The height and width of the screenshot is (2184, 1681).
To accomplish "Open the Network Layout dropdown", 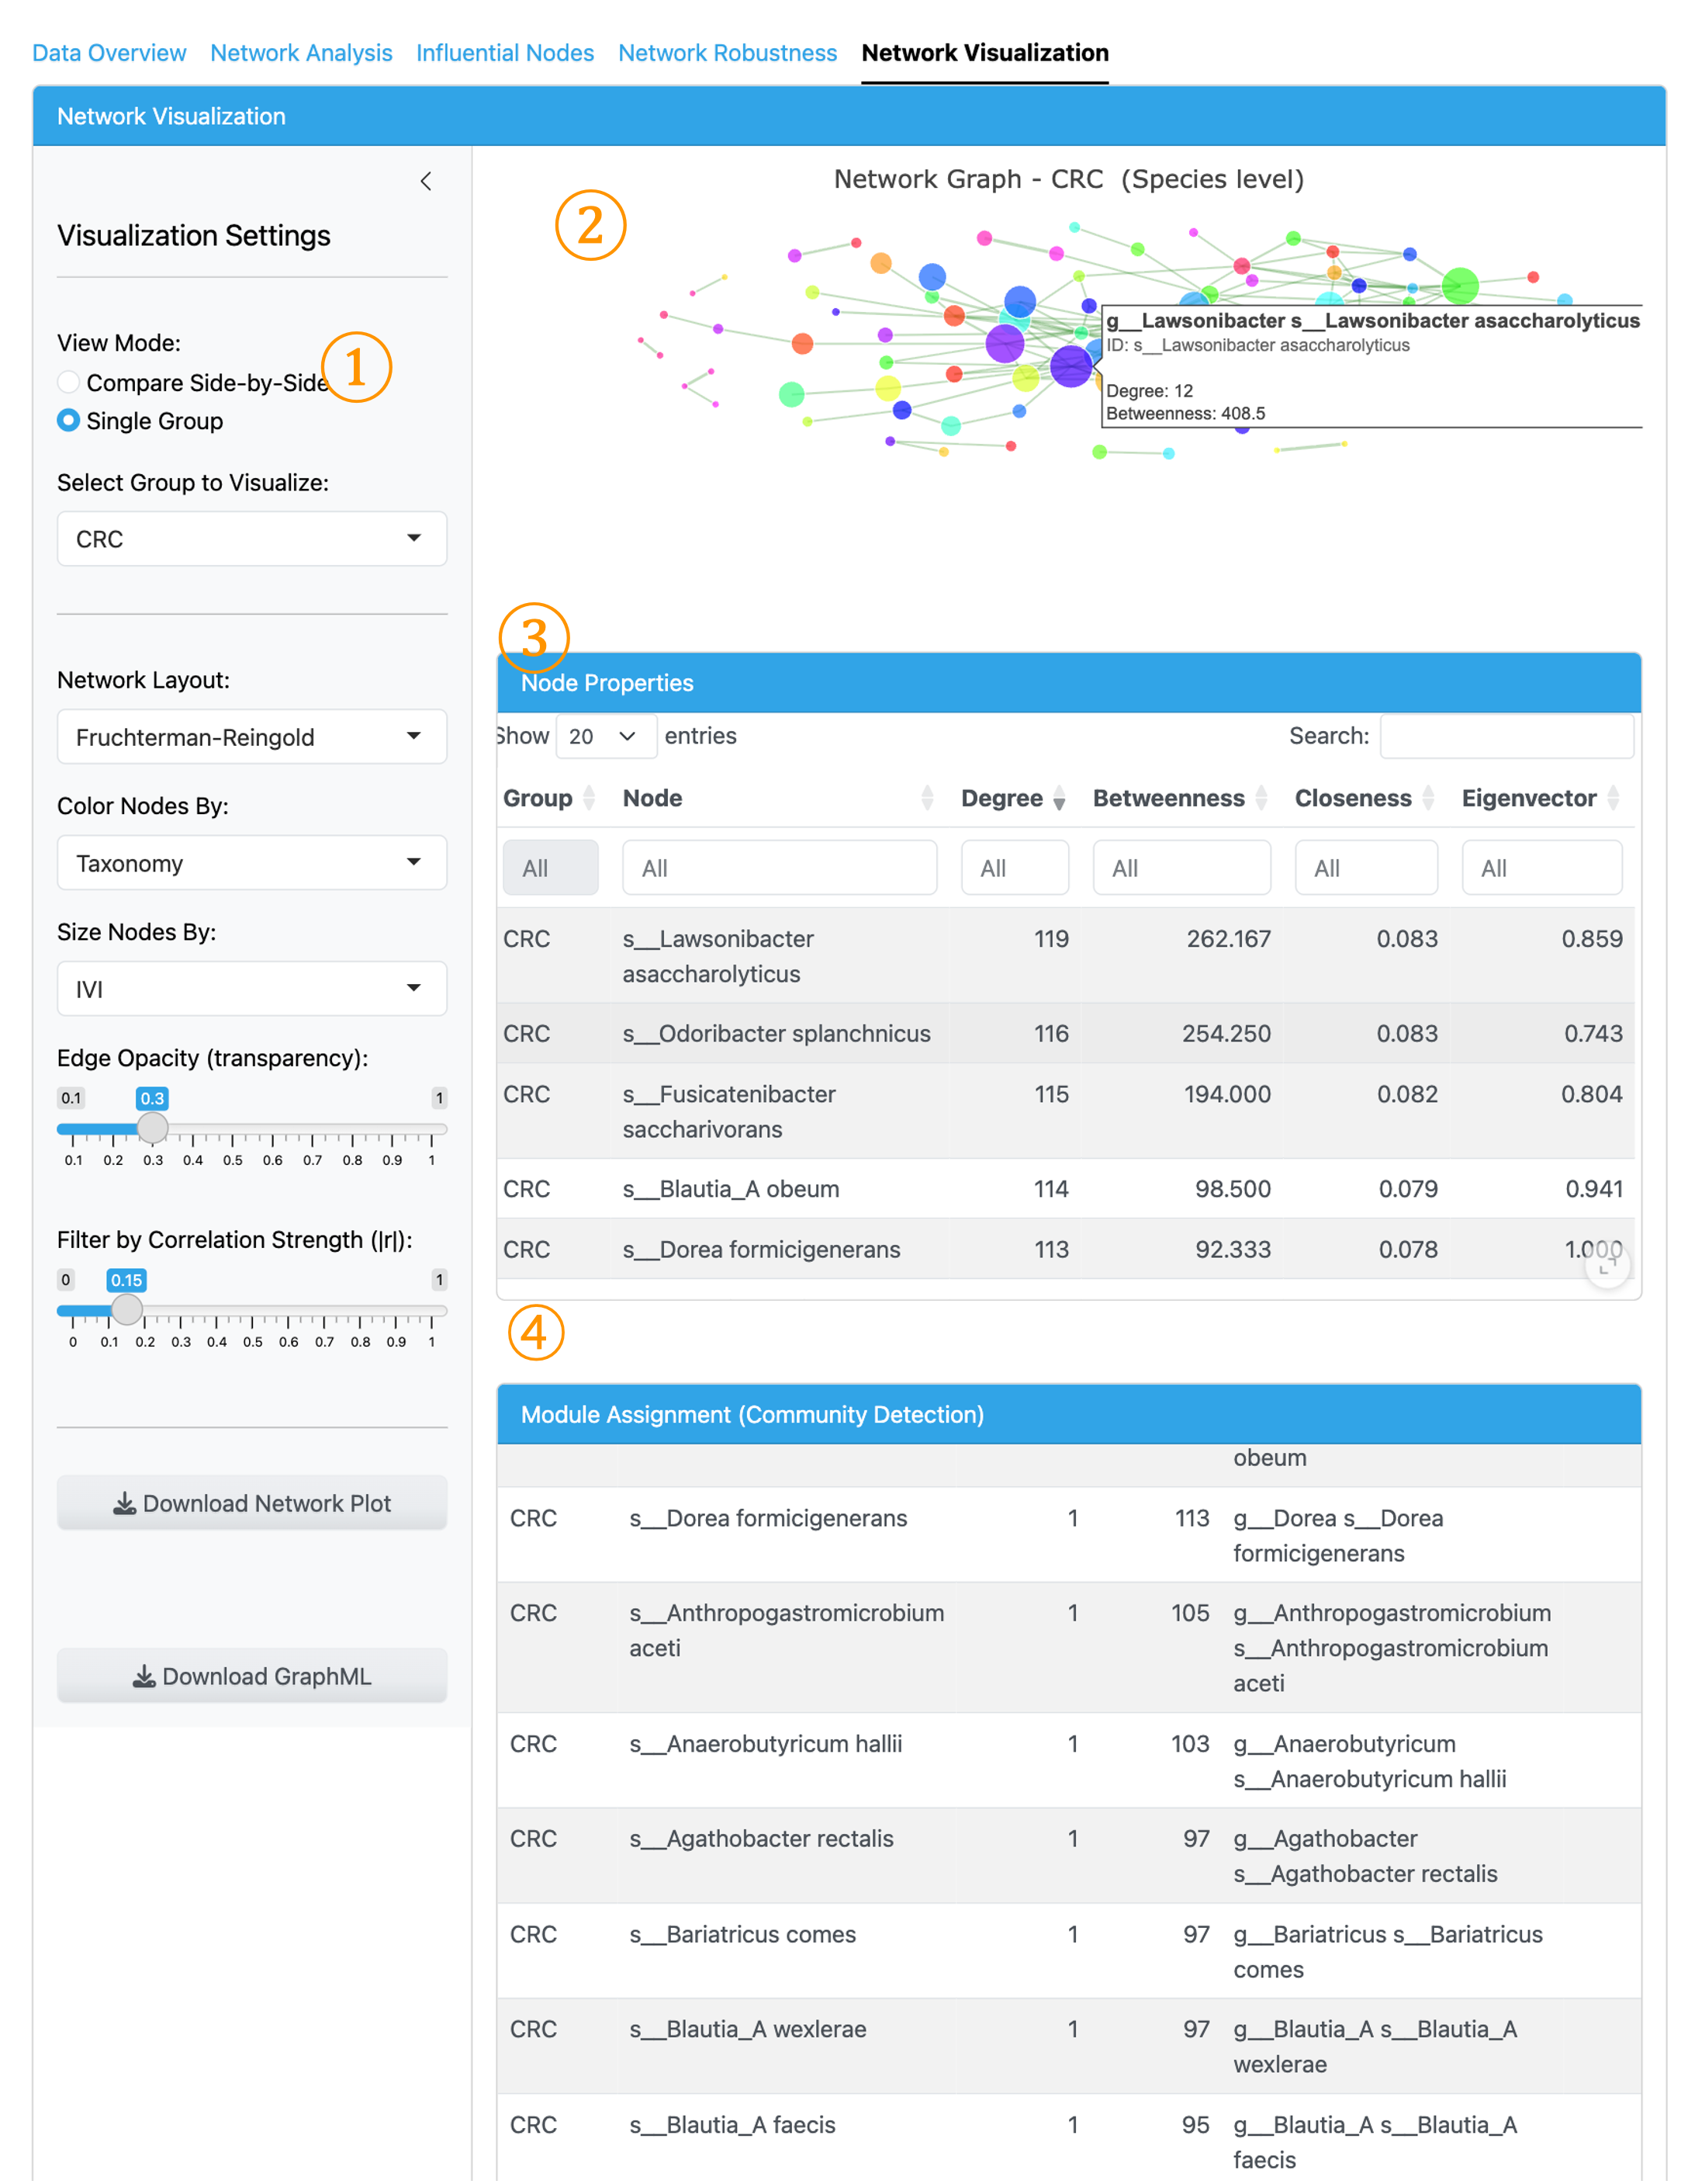I will (x=252, y=737).
